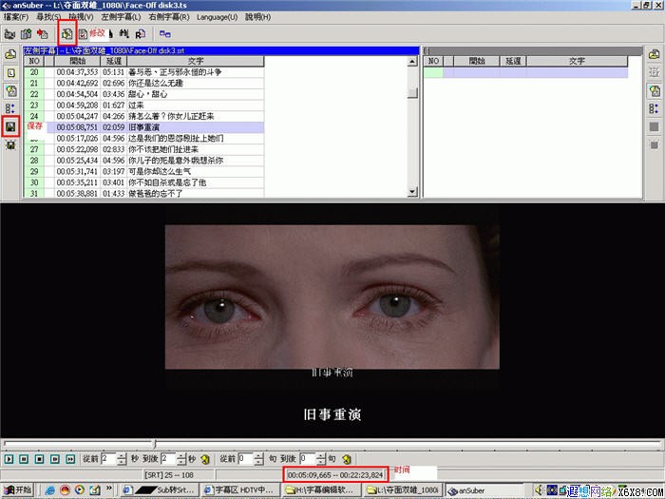Select subtitle row 27 at 00:05:22,098

click(144, 149)
